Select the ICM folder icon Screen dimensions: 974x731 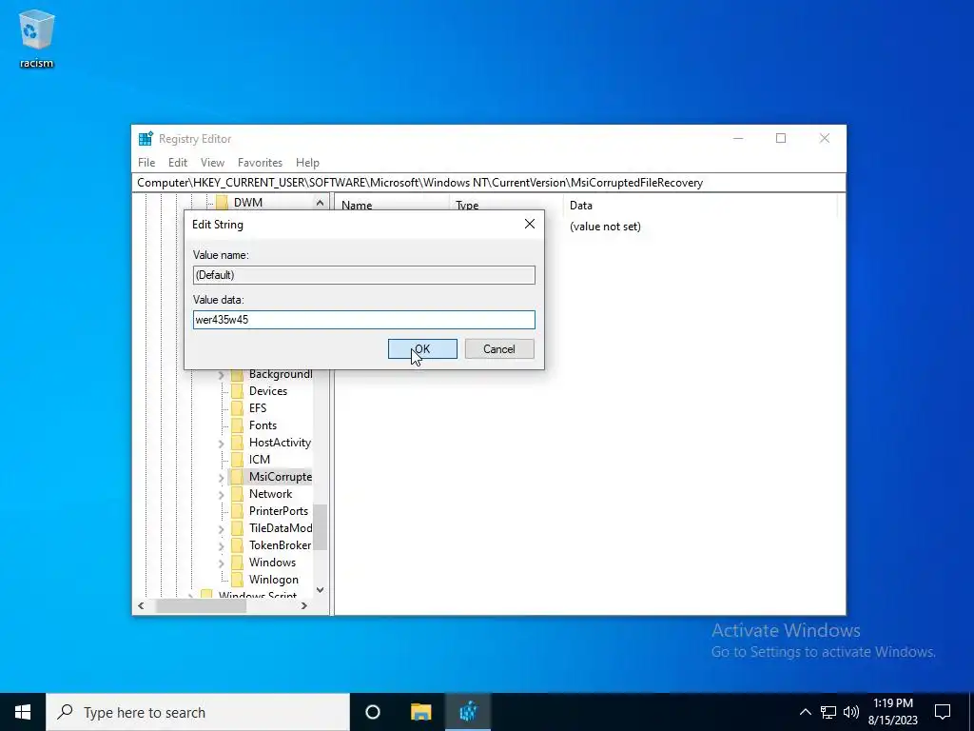pyautogui.click(x=237, y=460)
